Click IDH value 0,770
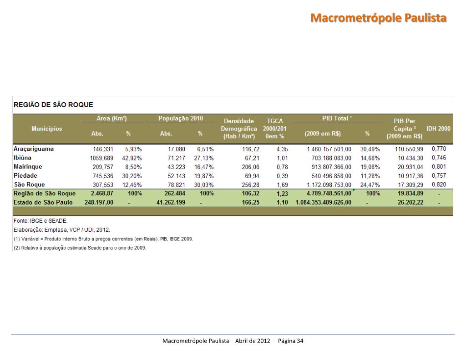This screenshot has width=466, height=349. [439, 149]
